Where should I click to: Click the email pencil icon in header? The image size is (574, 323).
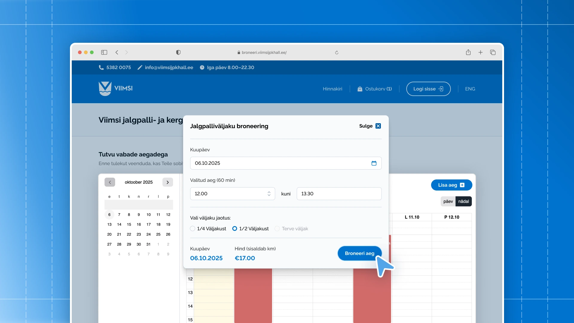click(x=140, y=67)
